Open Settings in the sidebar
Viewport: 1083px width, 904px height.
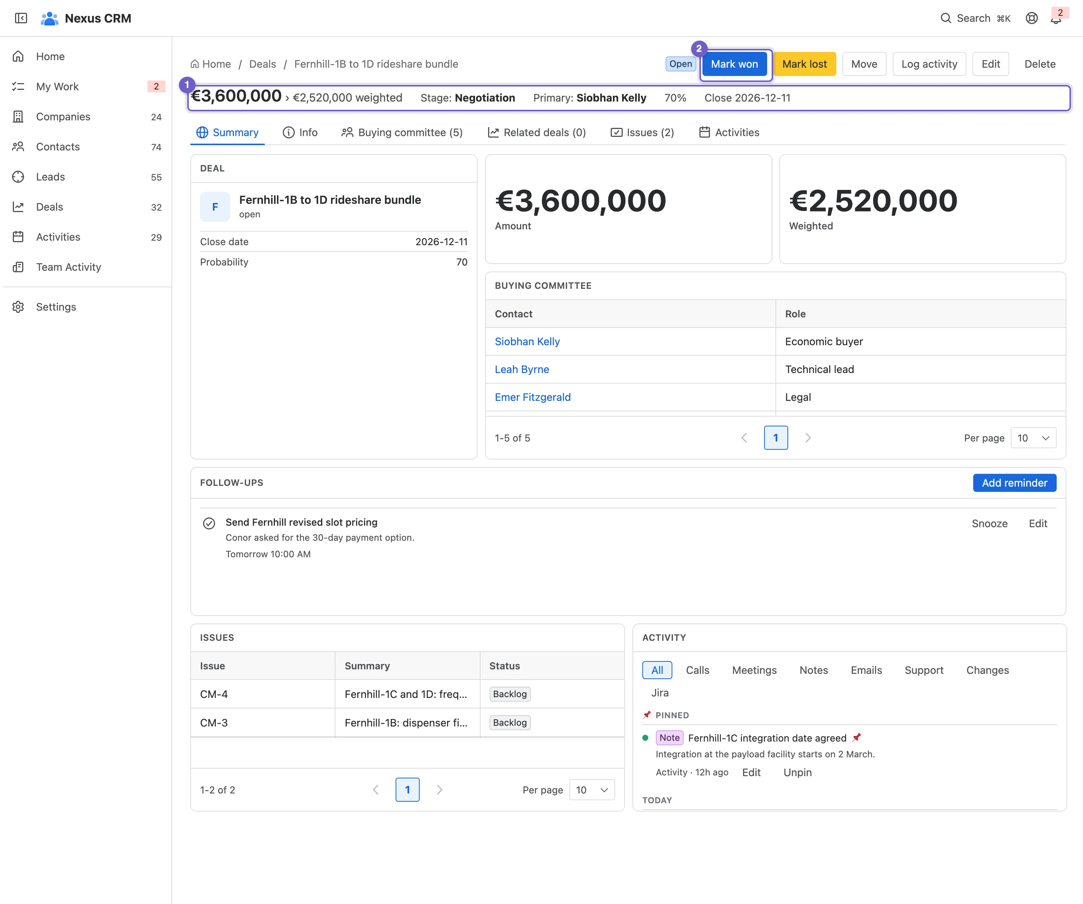click(86, 307)
